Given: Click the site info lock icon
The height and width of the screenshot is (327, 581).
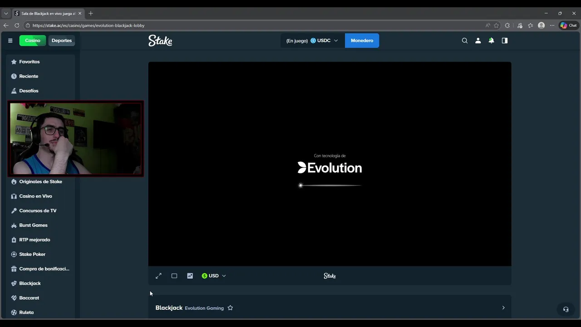Looking at the screenshot, I should (x=28, y=25).
